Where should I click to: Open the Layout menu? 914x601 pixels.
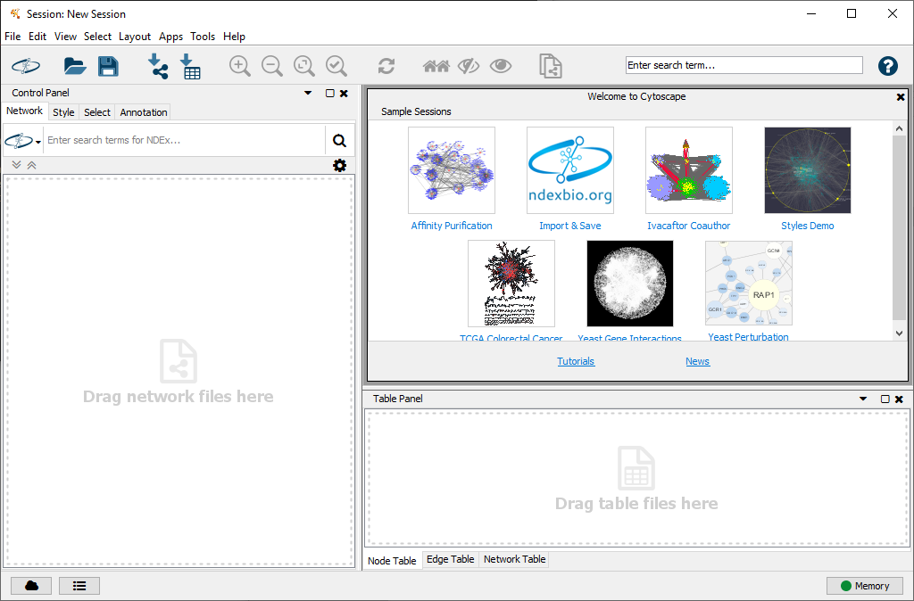point(135,36)
